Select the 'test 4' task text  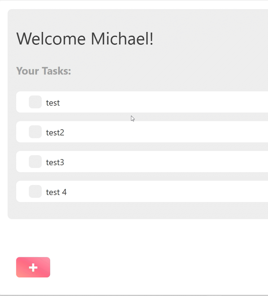[56, 192]
